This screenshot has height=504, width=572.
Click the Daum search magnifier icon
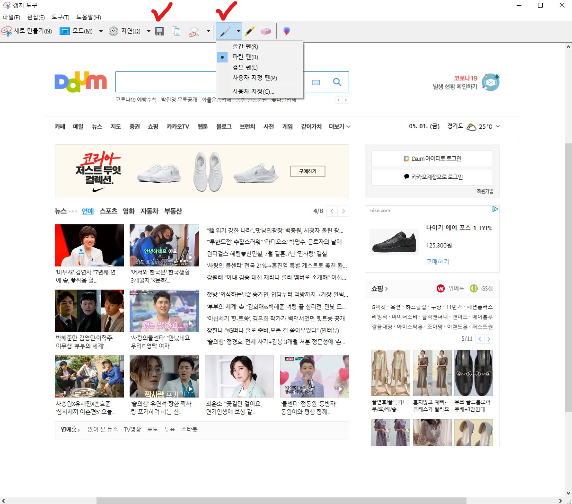click(x=337, y=82)
